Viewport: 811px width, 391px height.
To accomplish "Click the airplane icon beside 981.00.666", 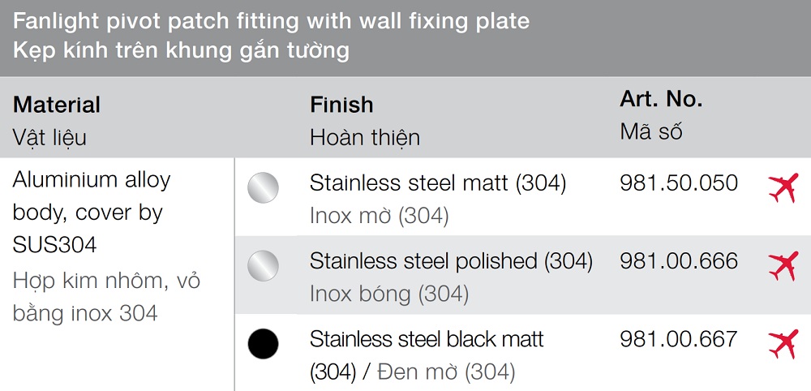I will (783, 266).
